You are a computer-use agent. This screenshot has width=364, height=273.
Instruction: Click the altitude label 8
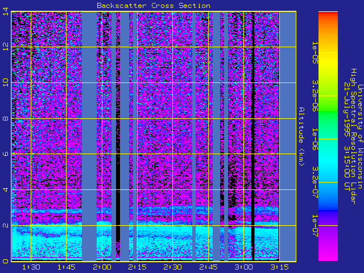click(x=6, y=118)
